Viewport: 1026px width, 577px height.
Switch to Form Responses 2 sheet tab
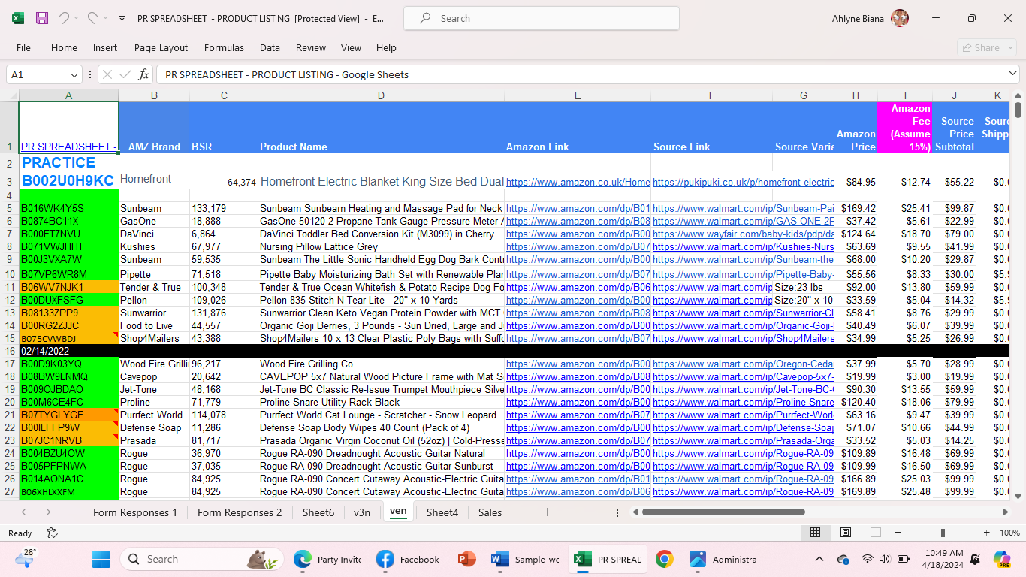[x=240, y=512]
